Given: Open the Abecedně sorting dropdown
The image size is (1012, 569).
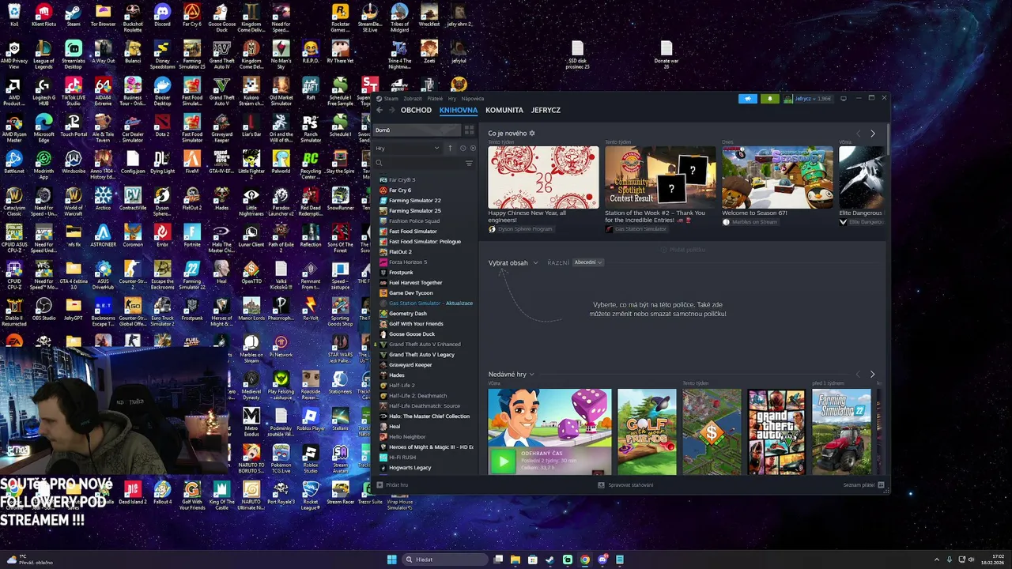Looking at the screenshot, I should (x=588, y=262).
